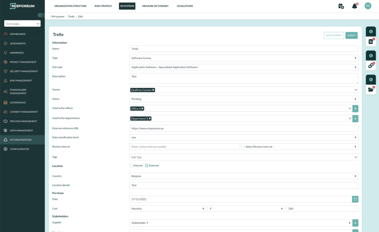Screen dimensions: 379x232
Task: Open the Cost currency dropdown showing €
Action: [246, 209]
